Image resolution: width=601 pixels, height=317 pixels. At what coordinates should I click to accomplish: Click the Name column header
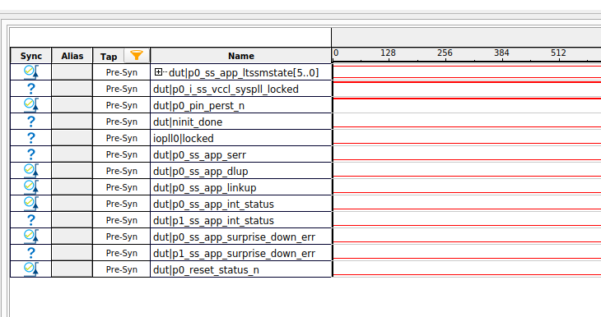(x=241, y=56)
